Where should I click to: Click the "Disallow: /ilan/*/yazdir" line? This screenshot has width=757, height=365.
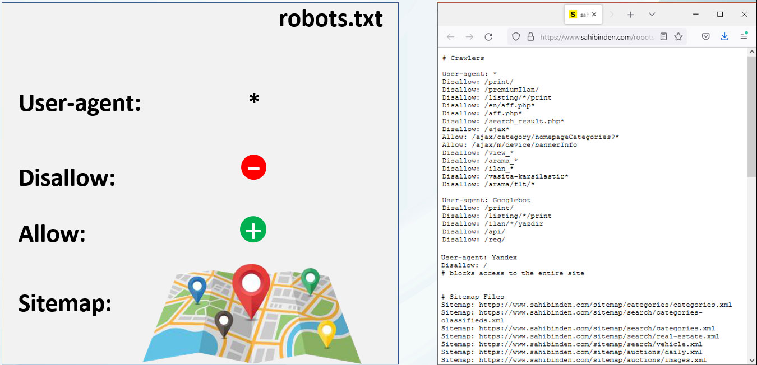click(x=492, y=223)
